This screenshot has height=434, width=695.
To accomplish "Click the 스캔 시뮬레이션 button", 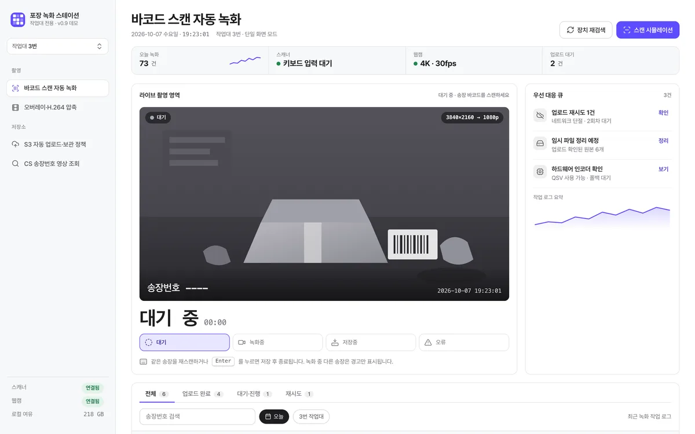I will pos(648,30).
